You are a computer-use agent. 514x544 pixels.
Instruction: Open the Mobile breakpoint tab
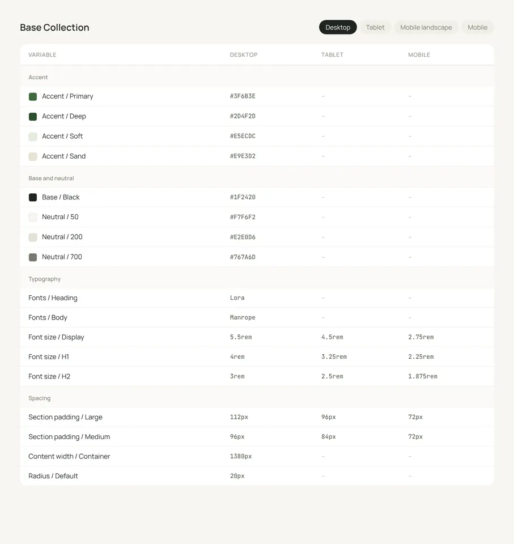tap(477, 27)
